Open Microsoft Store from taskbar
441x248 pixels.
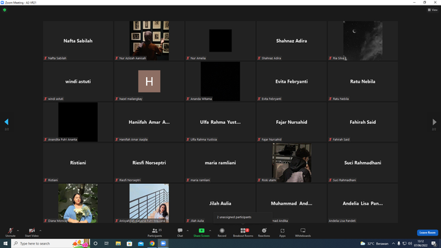[x=130, y=243]
